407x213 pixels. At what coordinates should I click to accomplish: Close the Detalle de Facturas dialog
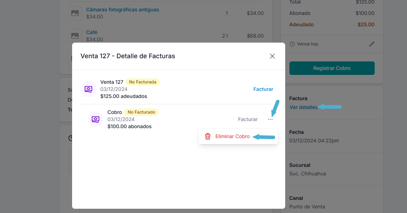click(272, 56)
